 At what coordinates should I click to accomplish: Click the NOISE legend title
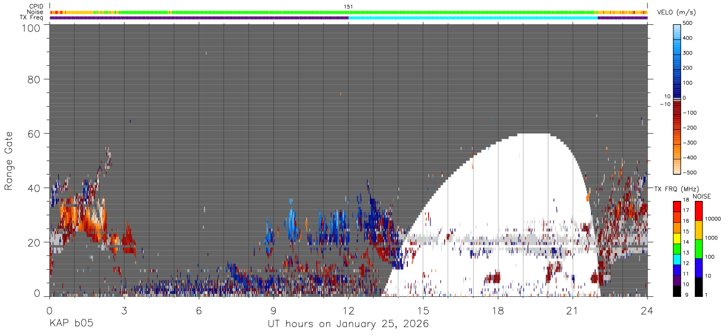pos(701,196)
